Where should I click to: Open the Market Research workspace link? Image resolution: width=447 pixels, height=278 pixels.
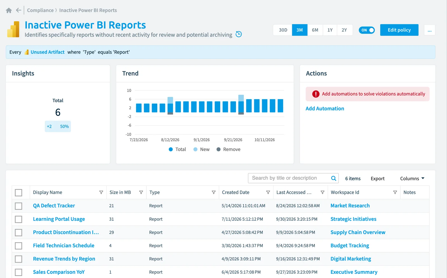click(350, 206)
